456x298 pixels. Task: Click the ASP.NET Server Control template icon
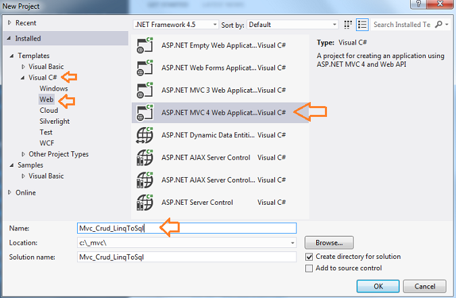pos(145,202)
